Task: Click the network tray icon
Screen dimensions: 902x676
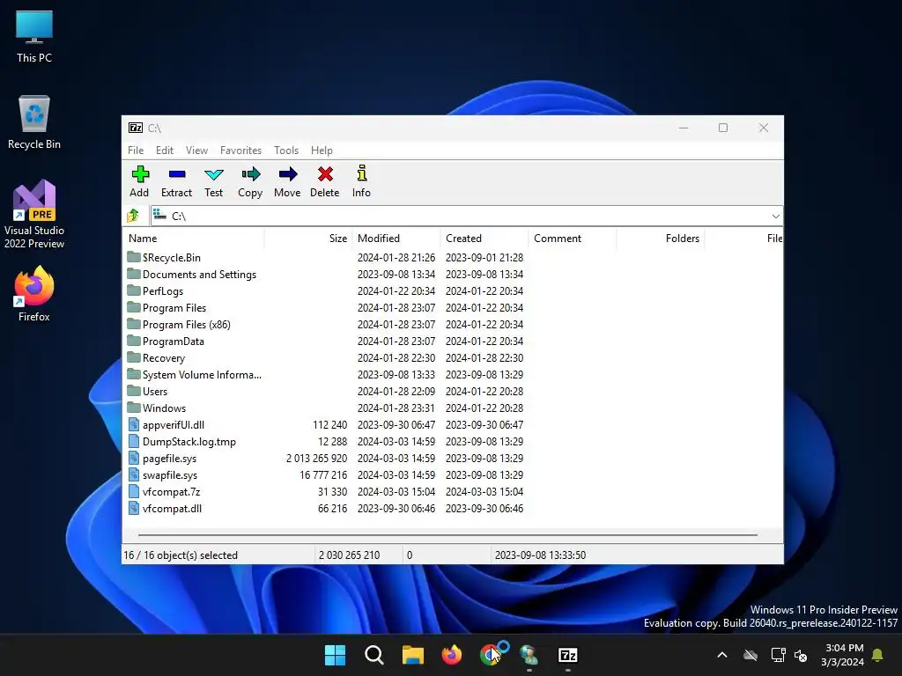Action: pyautogui.click(x=778, y=655)
